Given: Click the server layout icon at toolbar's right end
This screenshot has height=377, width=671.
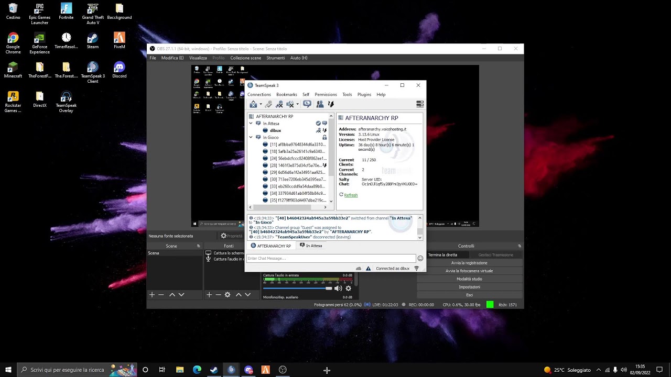Looking at the screenshot, I should coord(419,104).
